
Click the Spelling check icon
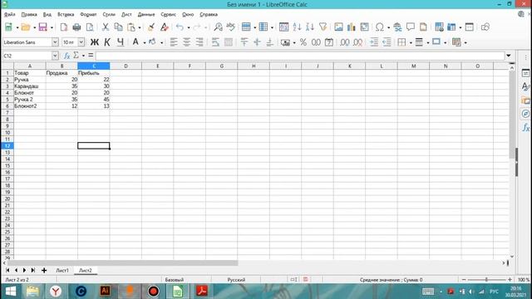(231, 27)
